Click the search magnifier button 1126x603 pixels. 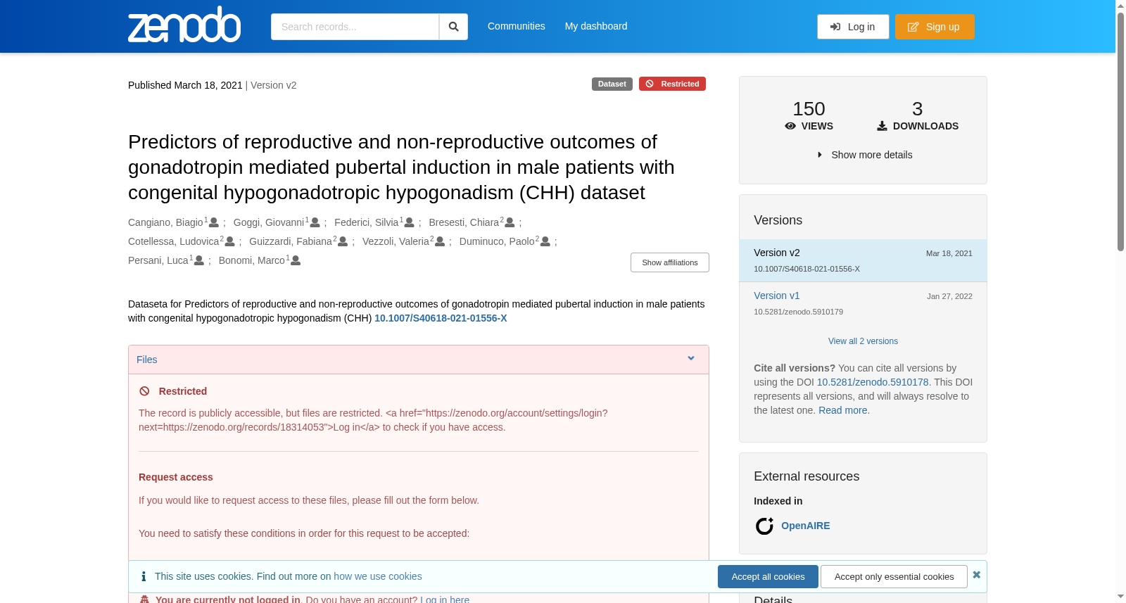454,27
